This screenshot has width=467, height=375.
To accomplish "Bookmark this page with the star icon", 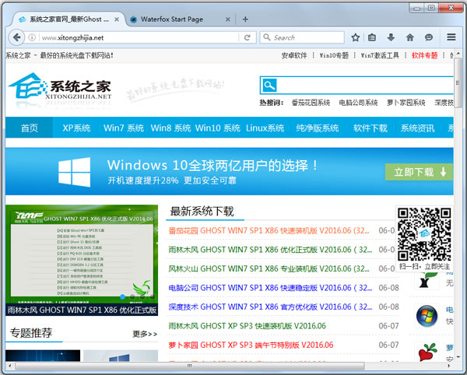I will pyautogui.click(x=356, y=37).
